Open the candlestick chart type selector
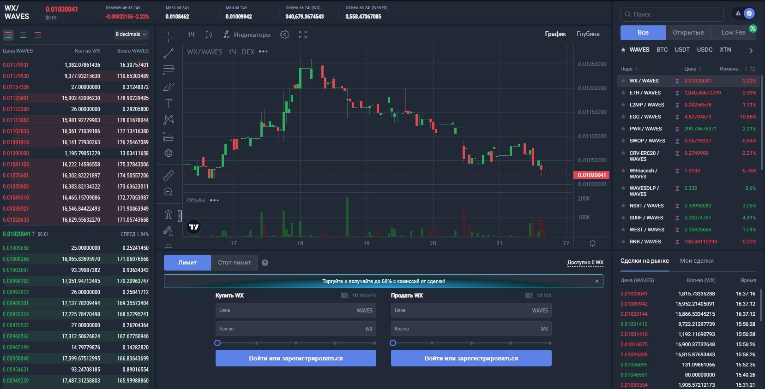Viewport: 765px width, 389px height. click(209, 35)
